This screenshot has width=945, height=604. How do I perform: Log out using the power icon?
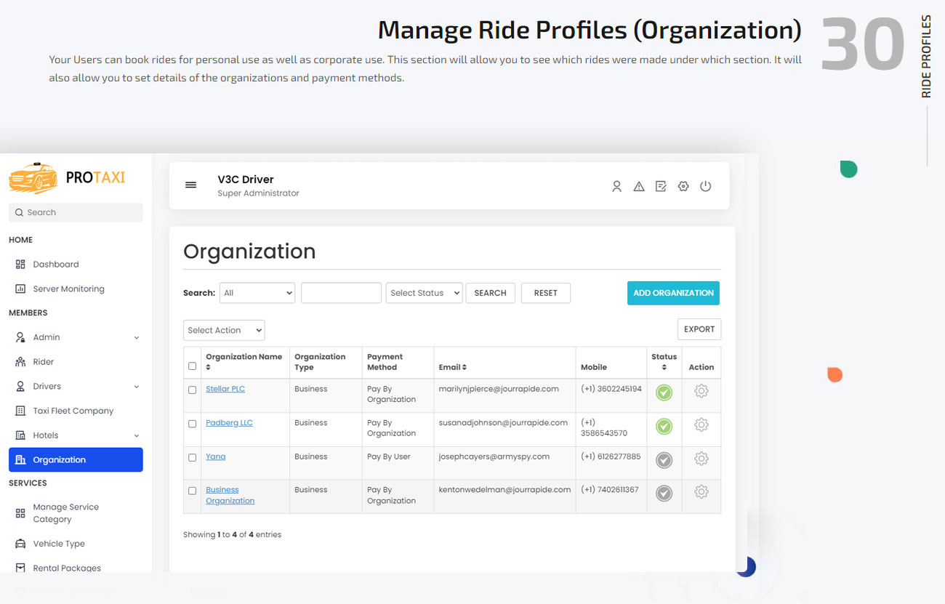(x=705, y=186)
